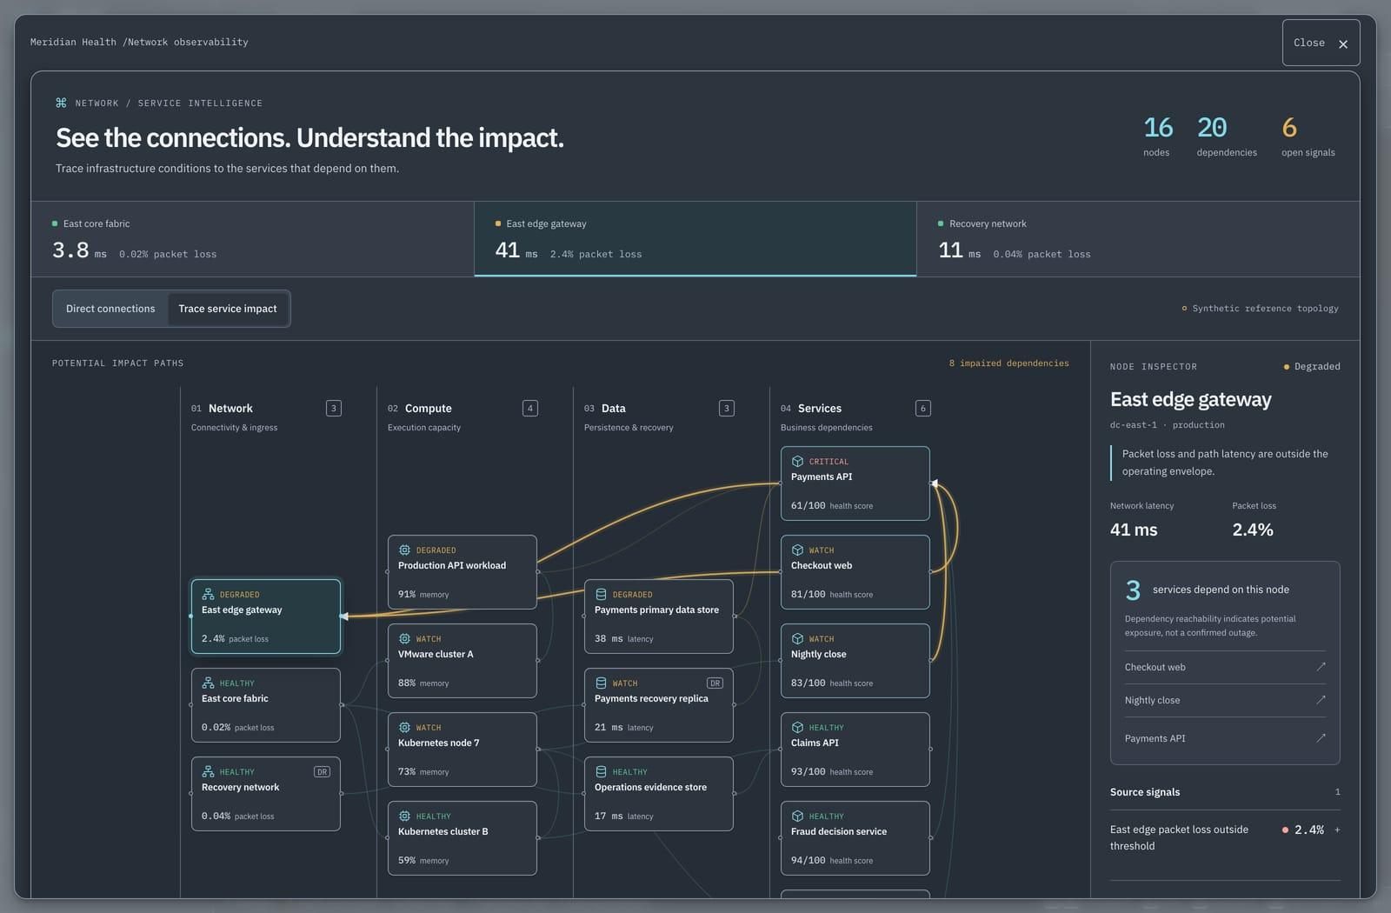Click the Services column count badge 6
This screenshot has height=913, width=1391.
[x=923, y=408]
